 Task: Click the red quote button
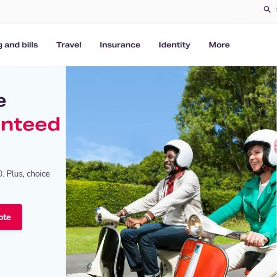pos(11,217)
